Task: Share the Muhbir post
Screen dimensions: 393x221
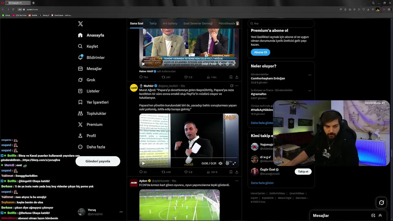Action: (237, 172)
